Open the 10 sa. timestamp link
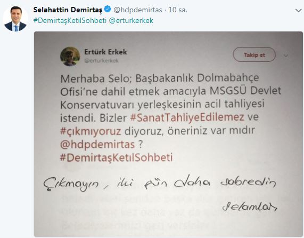Image resolution: width=304 pixels, height=238 pixels. click(178, 10)
